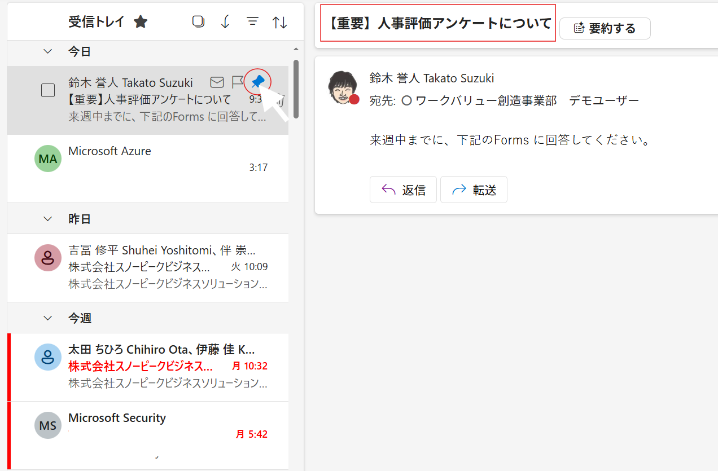Click sender avatar photo in reading pane
The width and height of the screenshot is (718, 471).
[x=343, y=87]
